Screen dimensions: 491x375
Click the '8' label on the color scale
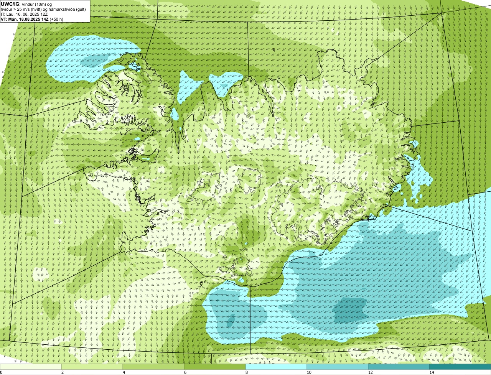[246, 372]
